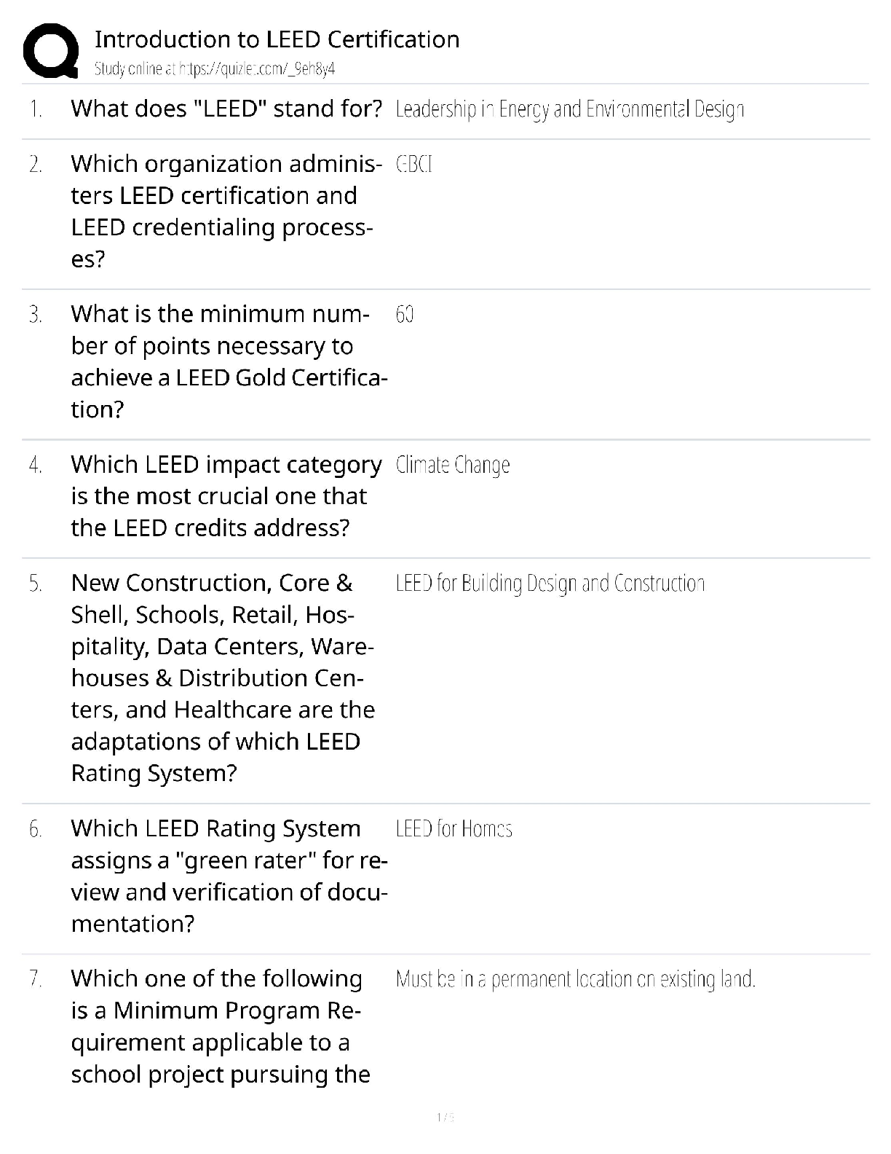The width and height of the screenshot is (891, 1154).
Task: Click the page number indicator at bottom
Action: point(445,1117)
